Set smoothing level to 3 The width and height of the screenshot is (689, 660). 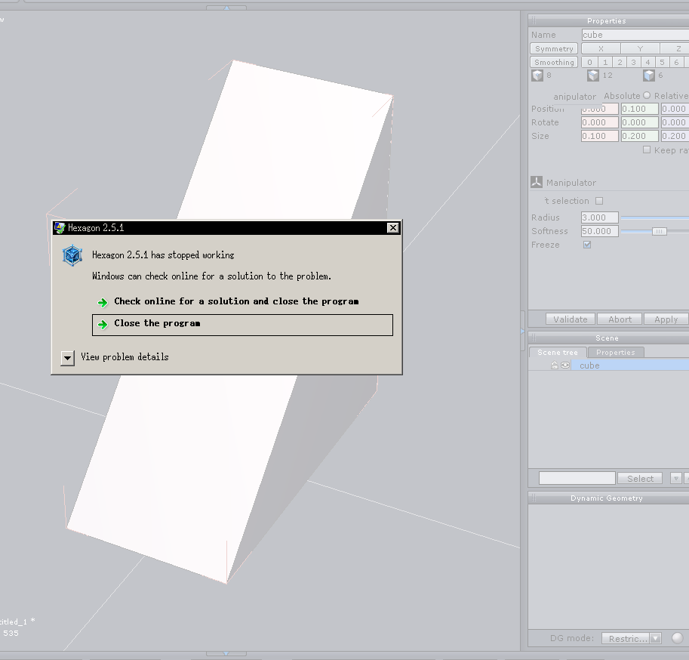coord(634,62)
